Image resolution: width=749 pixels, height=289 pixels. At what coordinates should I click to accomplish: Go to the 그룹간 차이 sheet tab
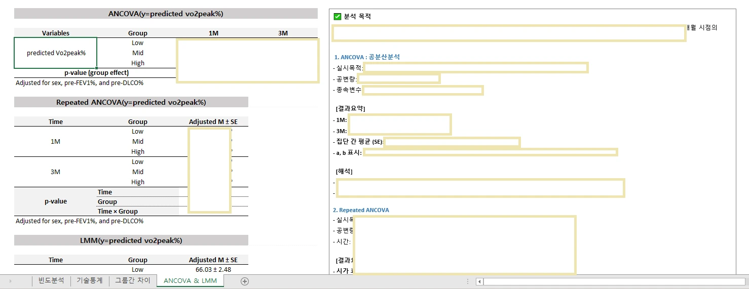tap(132, 280)
